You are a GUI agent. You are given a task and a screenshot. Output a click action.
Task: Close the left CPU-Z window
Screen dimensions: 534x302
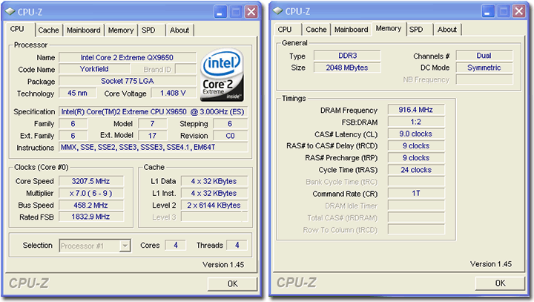pos(251,13)
